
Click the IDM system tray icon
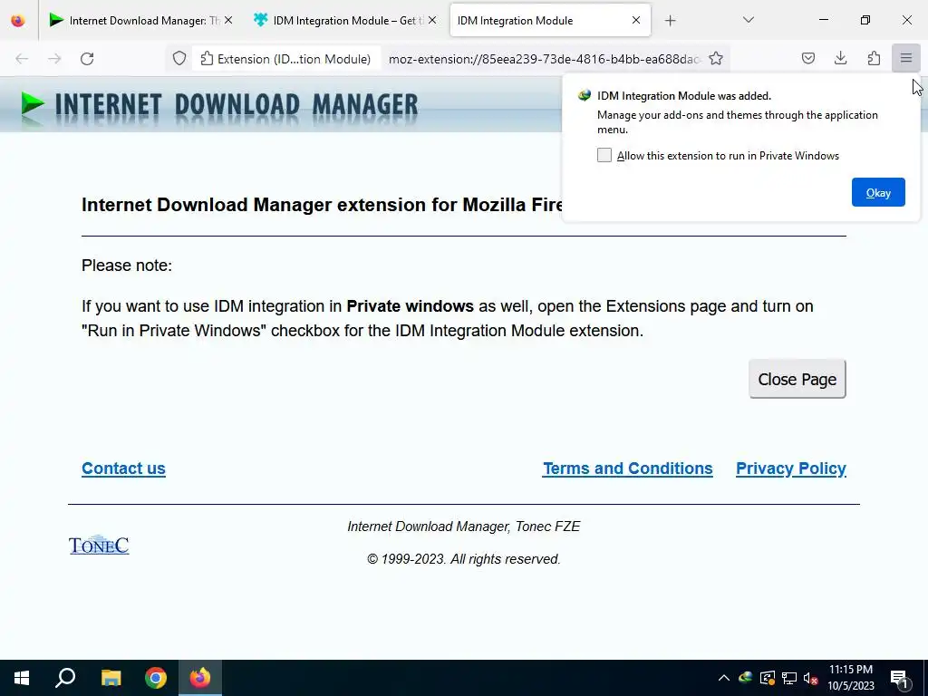point(746,678)
